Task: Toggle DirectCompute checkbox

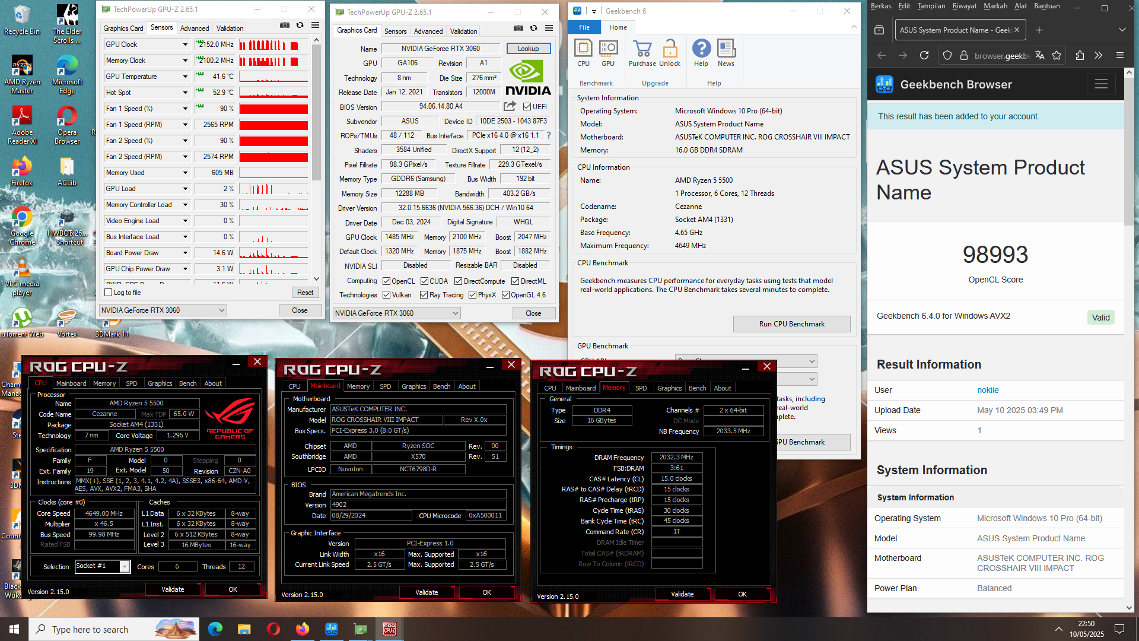Action: [x=458, y=281]
